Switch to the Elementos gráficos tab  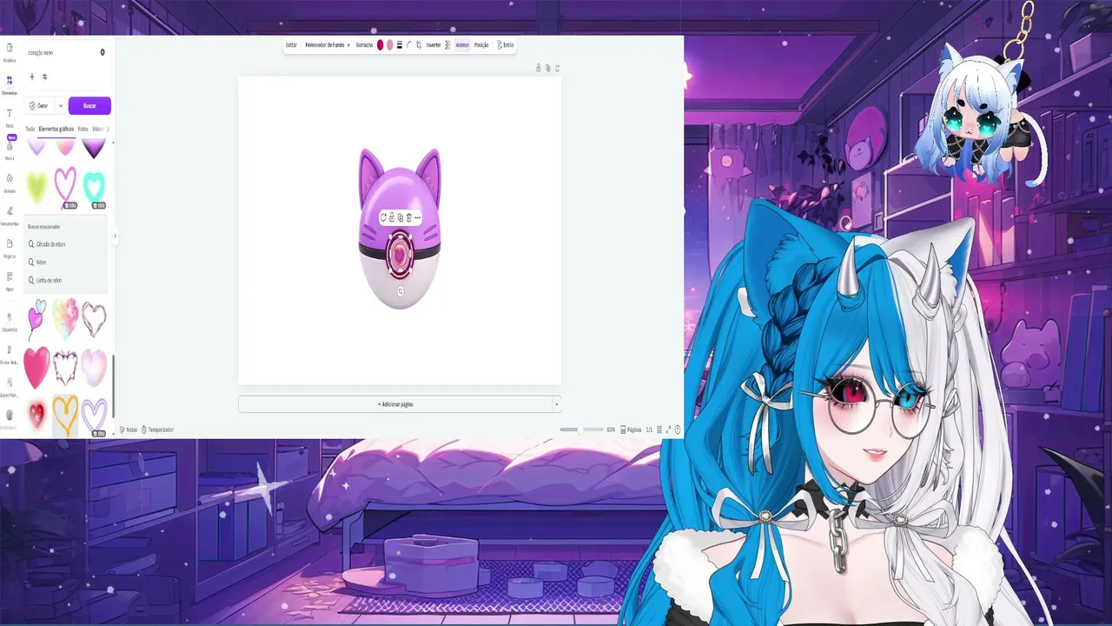(56, 129)
